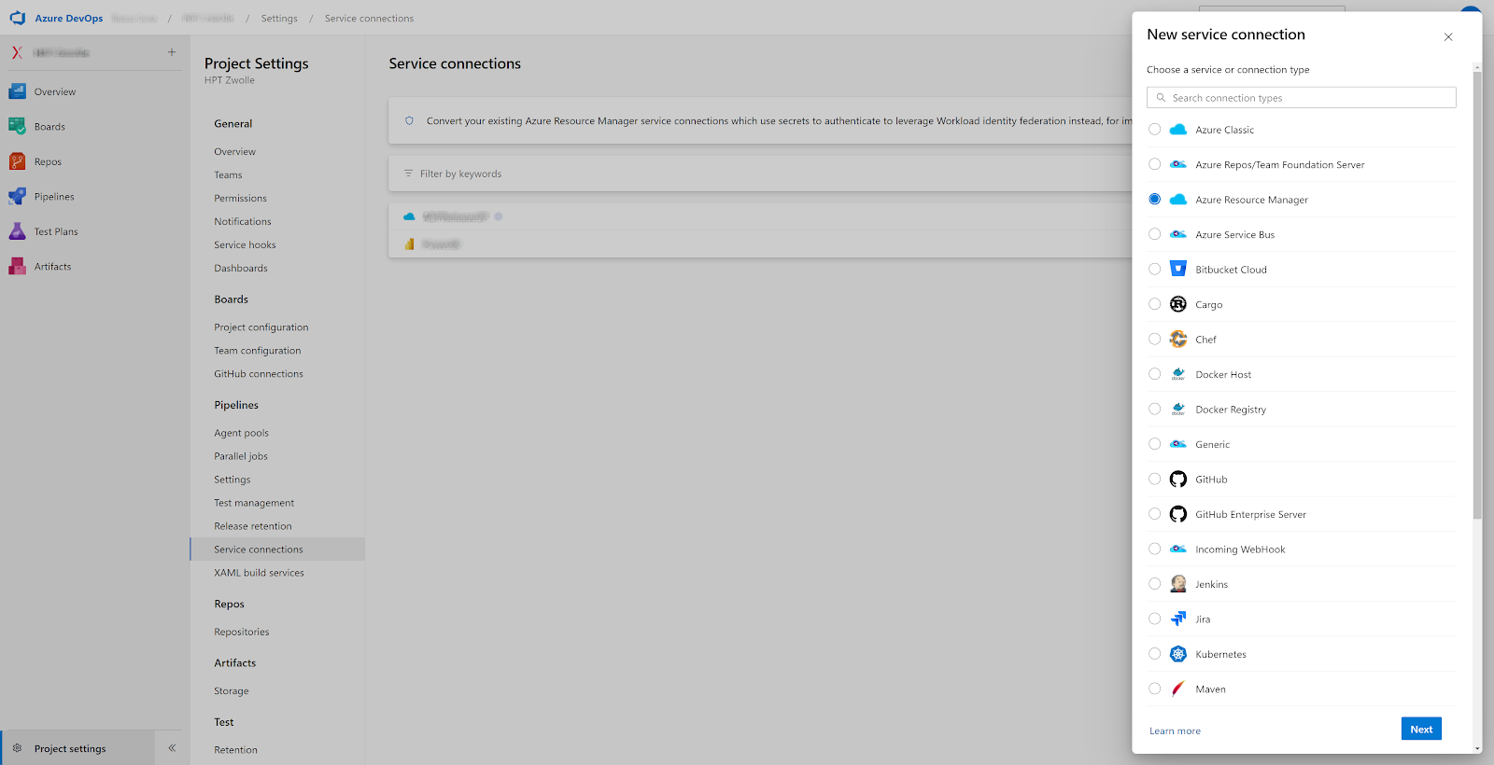Click the Azure Service Bus icon
The width and height of the screenshot is (1494, 765).
pyautogui.click(x=1178, y=234)
